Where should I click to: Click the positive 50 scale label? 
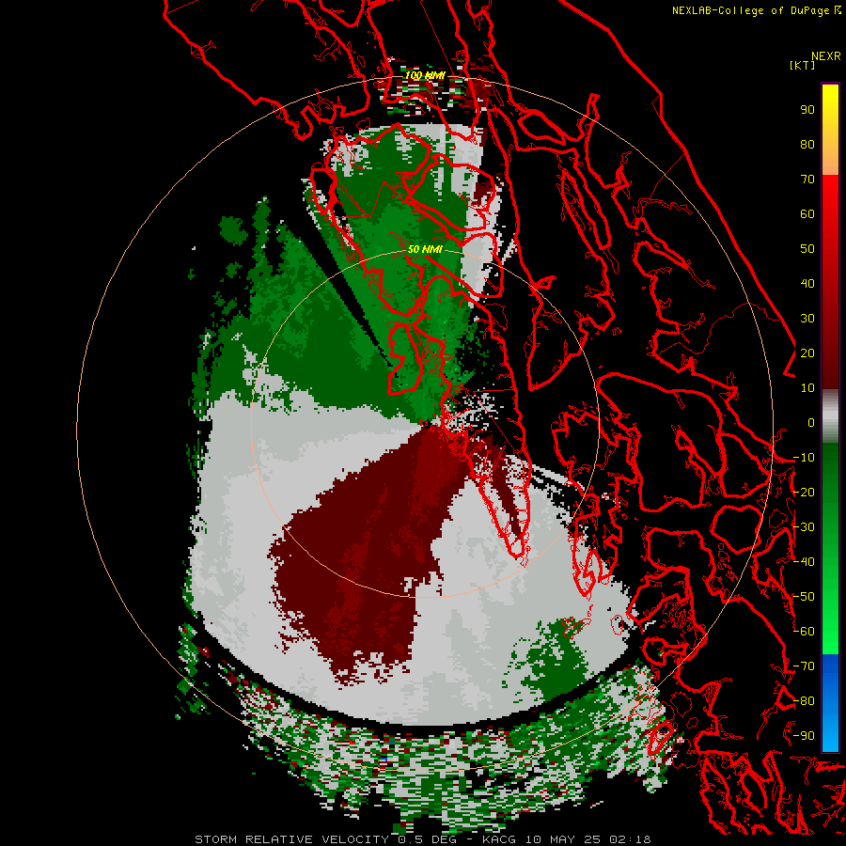coord(807,249)
